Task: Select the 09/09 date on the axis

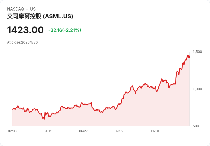Action: (x=119, y=131)
